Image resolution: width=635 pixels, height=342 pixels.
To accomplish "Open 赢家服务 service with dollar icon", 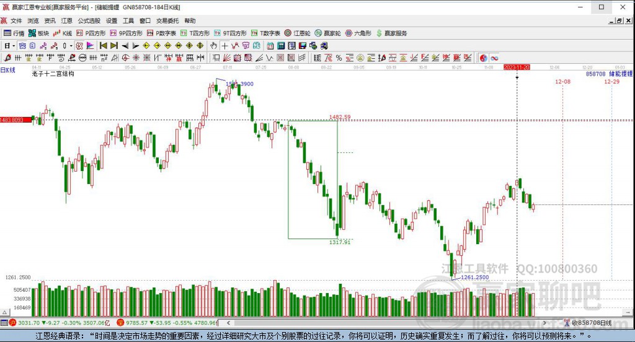I will click(x=392, y=33).
